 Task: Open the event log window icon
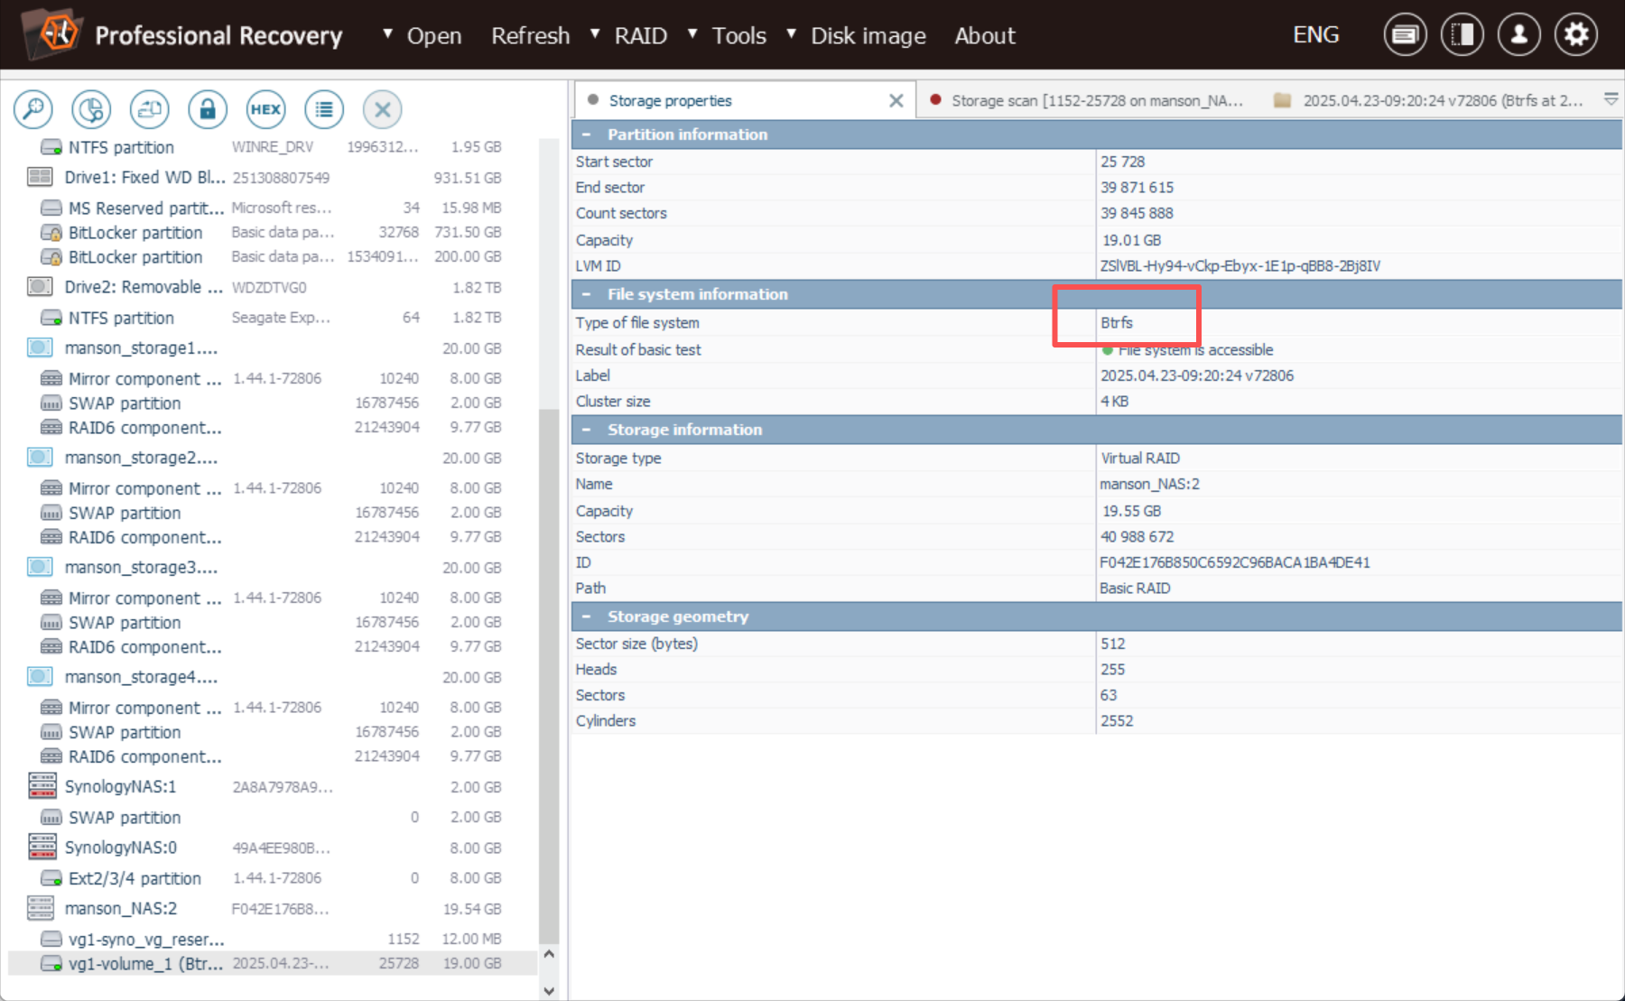[1405, 35]
